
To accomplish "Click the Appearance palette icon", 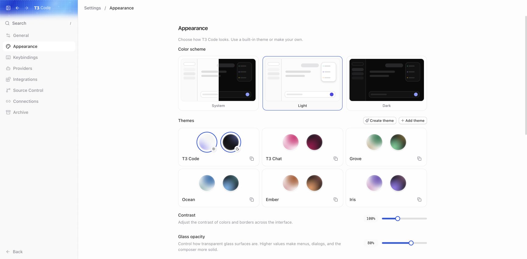I will coord(8,46).
